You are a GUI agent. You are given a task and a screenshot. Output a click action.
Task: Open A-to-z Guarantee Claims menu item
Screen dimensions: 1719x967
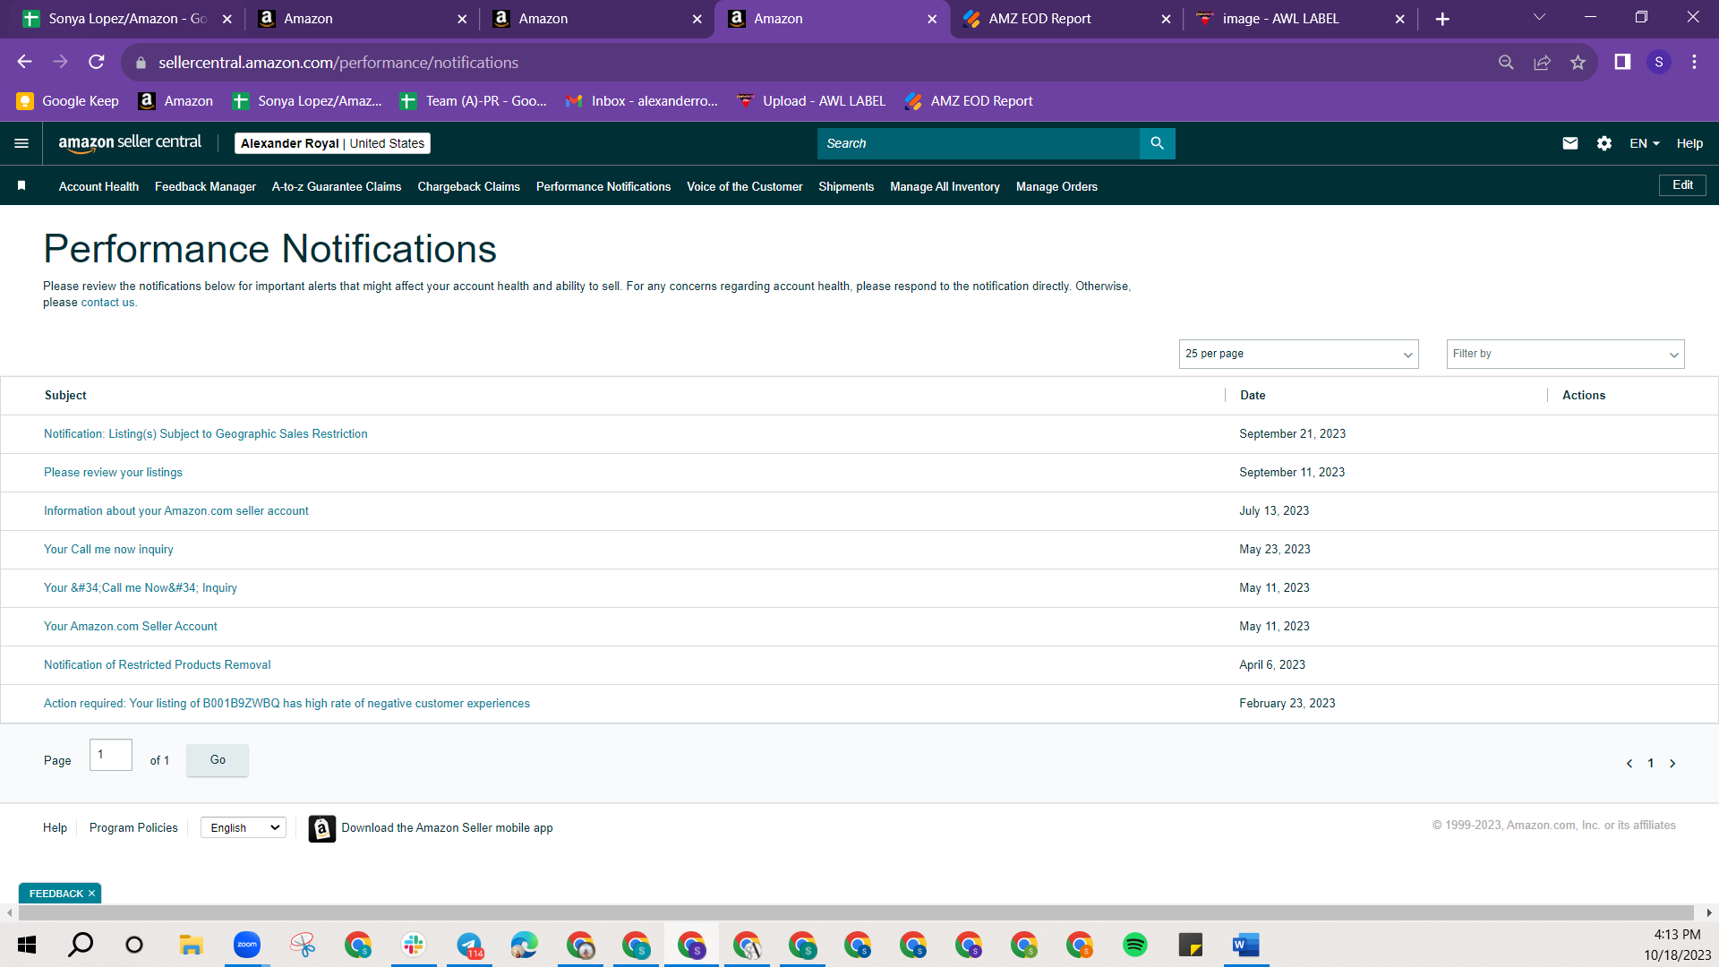click(x=337, y=186)
